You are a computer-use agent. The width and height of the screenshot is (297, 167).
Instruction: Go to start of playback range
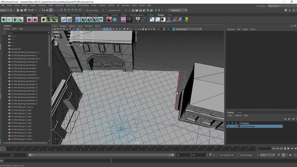(x=274, y=148)
